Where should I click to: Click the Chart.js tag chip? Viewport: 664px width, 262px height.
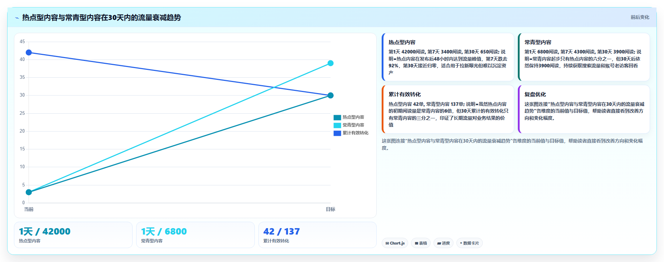click(395, 243)
